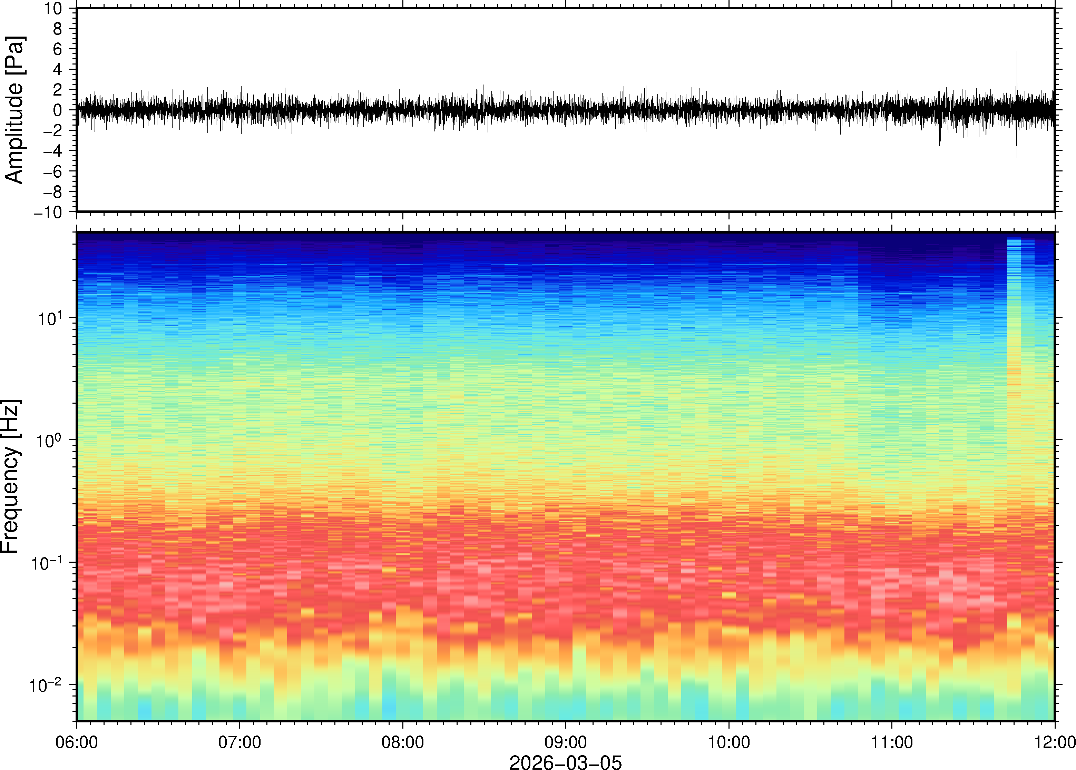Click the 10 amplitude tick label
The image size is (1076, 770).
tap(53, 9)
